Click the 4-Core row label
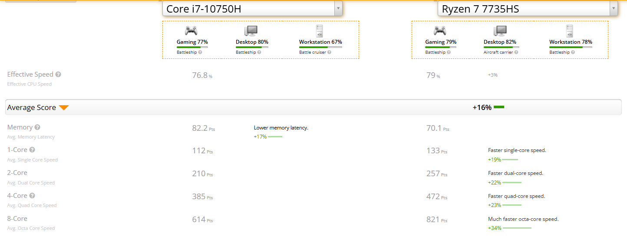 coord(17,196)
